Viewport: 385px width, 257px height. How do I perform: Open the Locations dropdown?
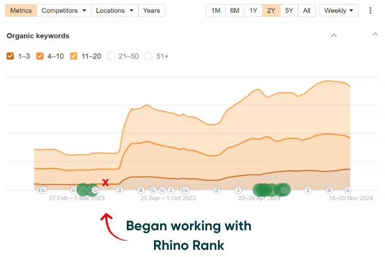click(x=114, y=11)
